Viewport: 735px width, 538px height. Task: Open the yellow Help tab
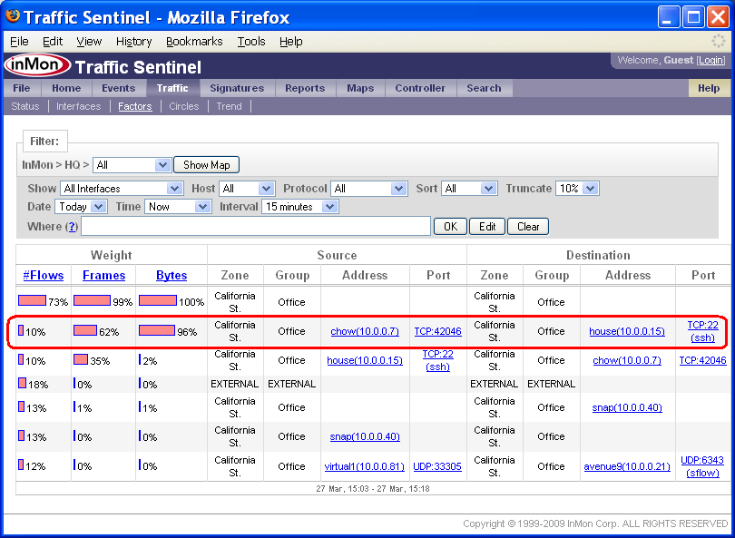coord(709,88)
